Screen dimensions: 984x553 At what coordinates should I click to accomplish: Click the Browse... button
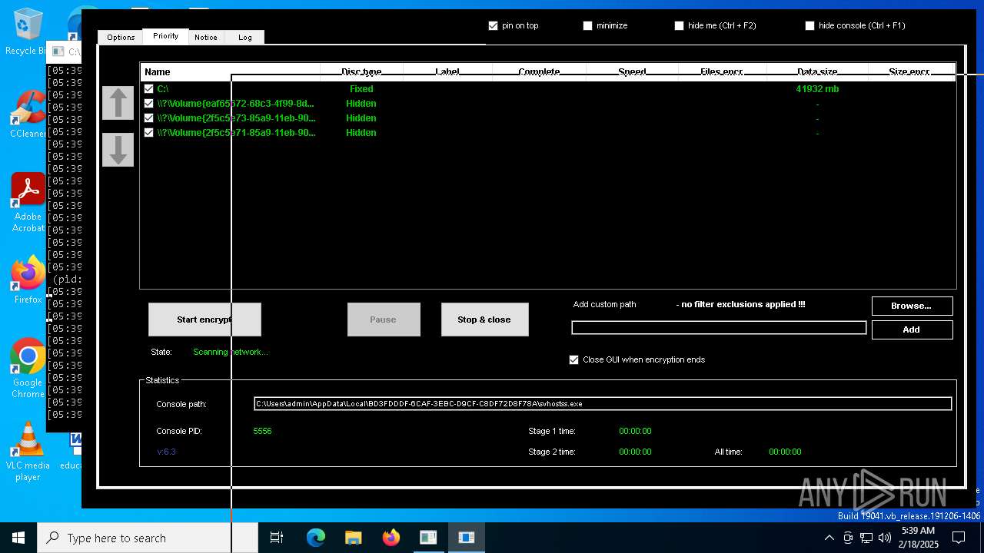912,306
